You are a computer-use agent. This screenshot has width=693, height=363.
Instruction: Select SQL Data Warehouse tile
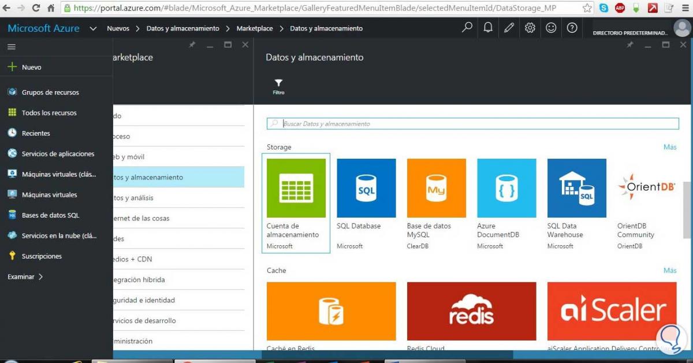pos(576,203)
